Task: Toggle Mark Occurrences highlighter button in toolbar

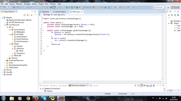Action: pyautogui.click(x=54, y=7)
